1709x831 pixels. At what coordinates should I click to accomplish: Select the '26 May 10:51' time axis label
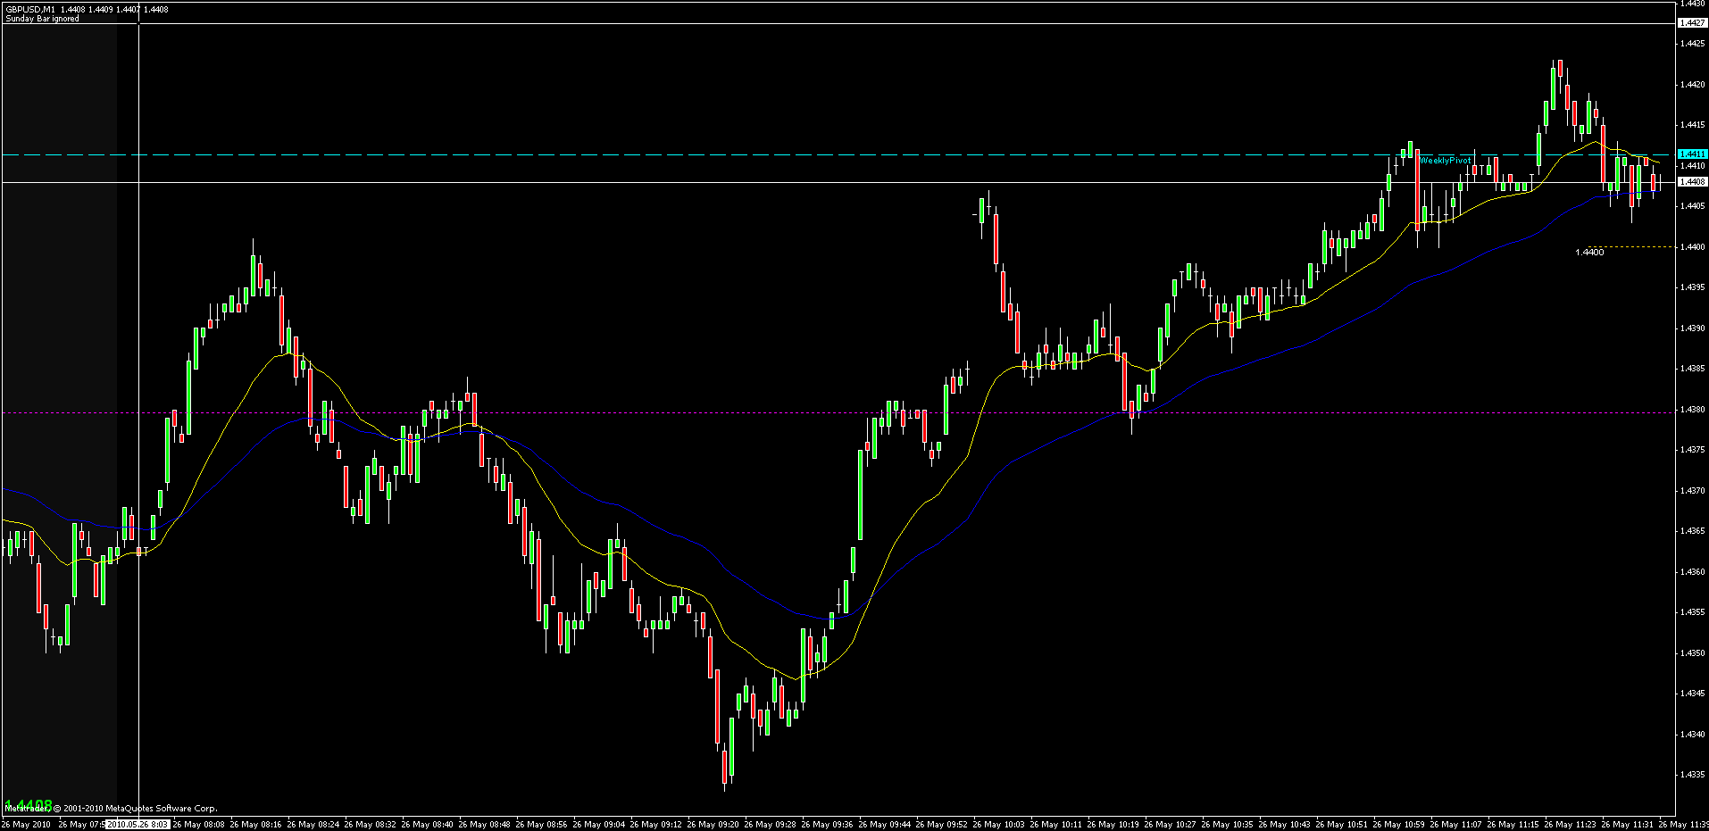point(1341,825)
